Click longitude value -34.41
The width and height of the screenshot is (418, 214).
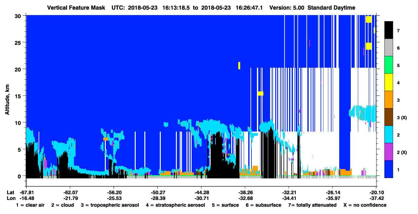[289, 198]
